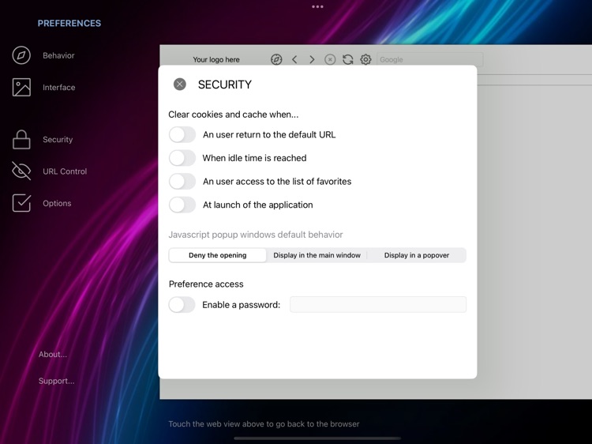This screenshot has width=592, height=444.
Task: Select 'Display in a popover' segment
Action: tap(417, 255)
